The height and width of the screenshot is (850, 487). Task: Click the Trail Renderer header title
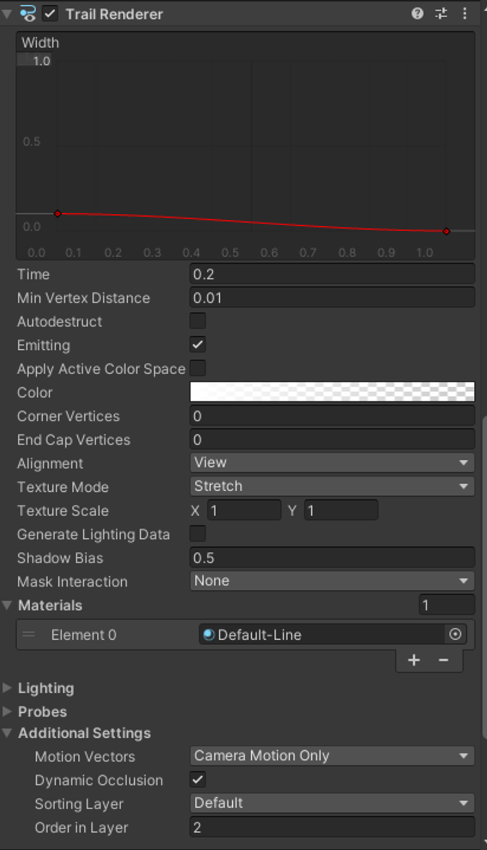point(114,14)
